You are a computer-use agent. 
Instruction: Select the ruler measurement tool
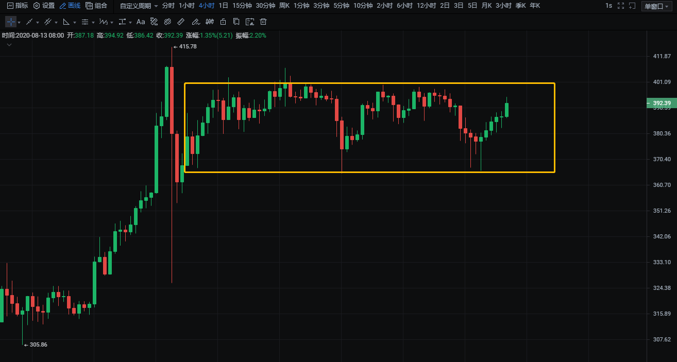coord(181,22)
